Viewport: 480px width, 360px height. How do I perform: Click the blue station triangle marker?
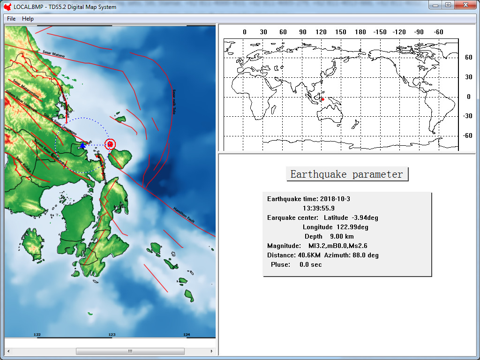point(82,145)
